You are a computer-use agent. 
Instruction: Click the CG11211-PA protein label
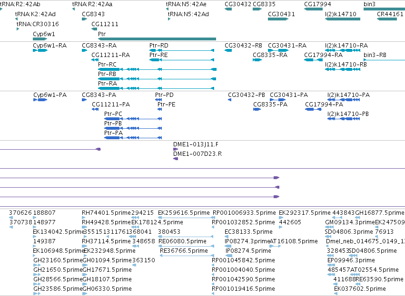(111, 105)
